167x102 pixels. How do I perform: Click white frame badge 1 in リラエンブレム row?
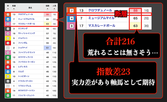tap(8, 86)
